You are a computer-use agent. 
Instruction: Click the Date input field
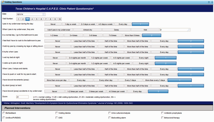[x=31, y=14]
